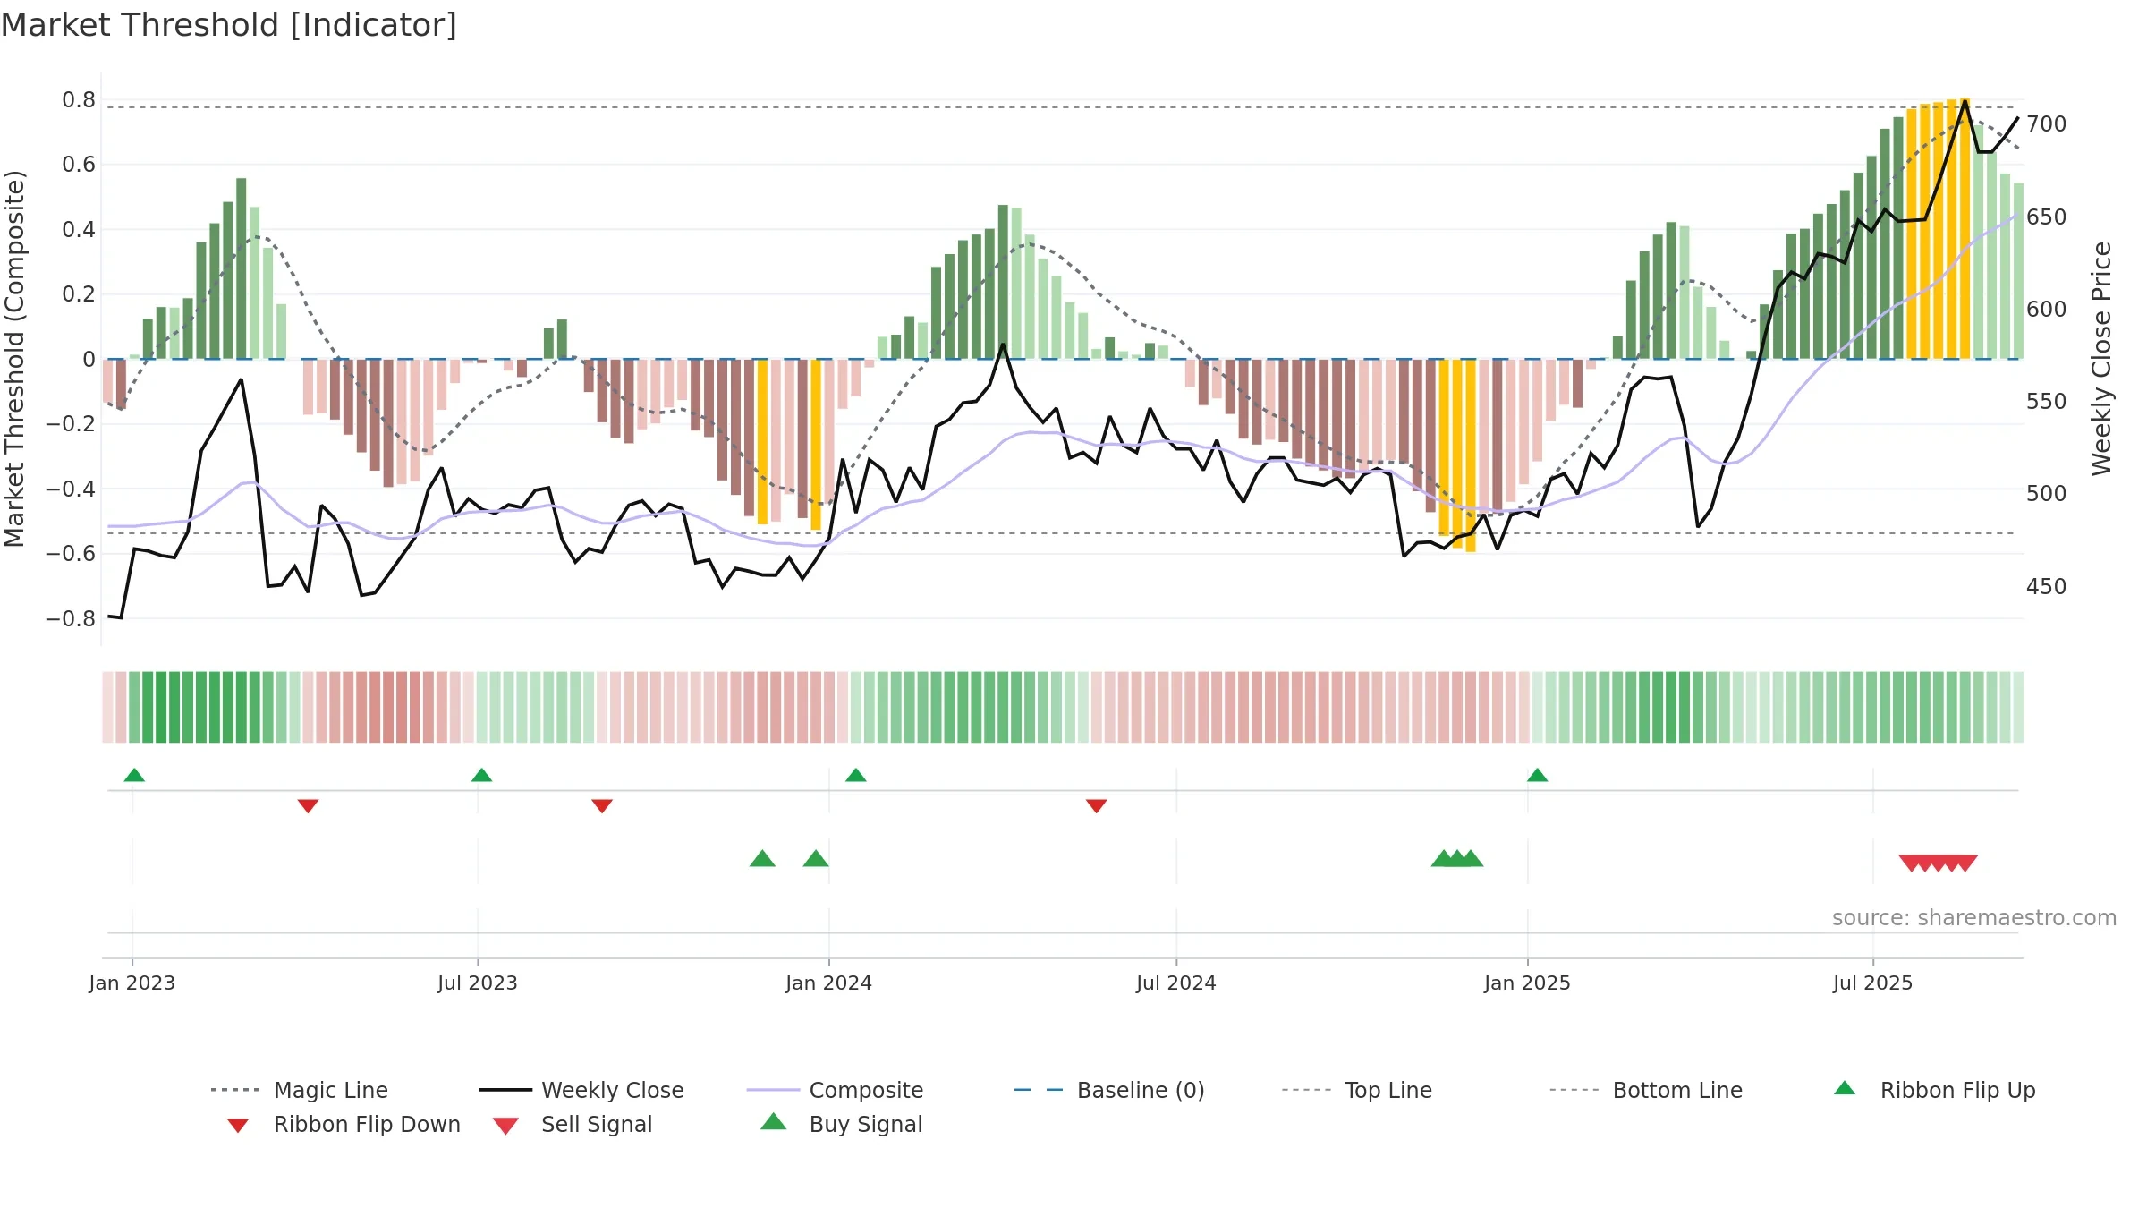The height and width of the screenshot is (1208, 2147).
Task: Click the −0.8 tick on the left axis
Action: pyautogui.click(x=71, y=619)
